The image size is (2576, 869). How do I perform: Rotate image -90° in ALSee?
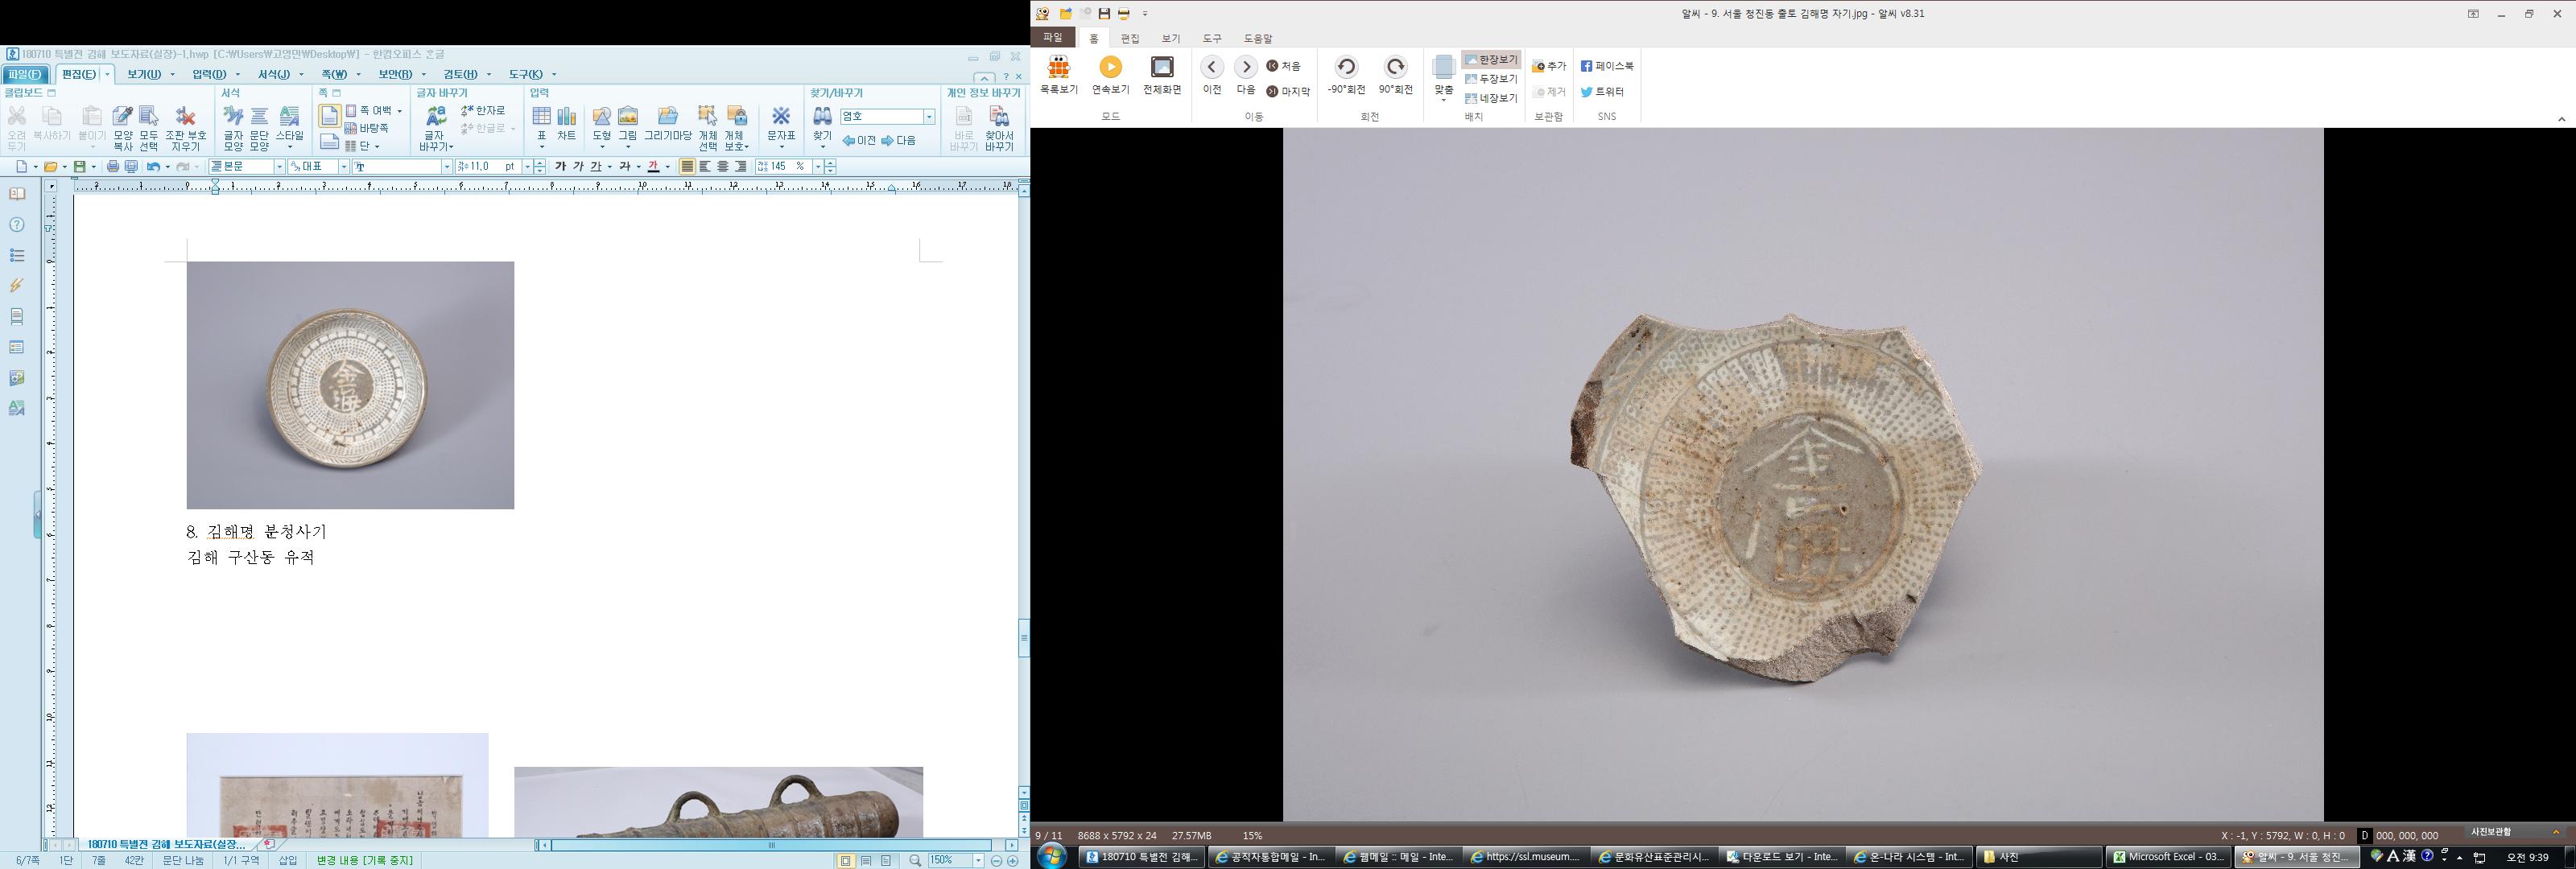point(1346,75)
